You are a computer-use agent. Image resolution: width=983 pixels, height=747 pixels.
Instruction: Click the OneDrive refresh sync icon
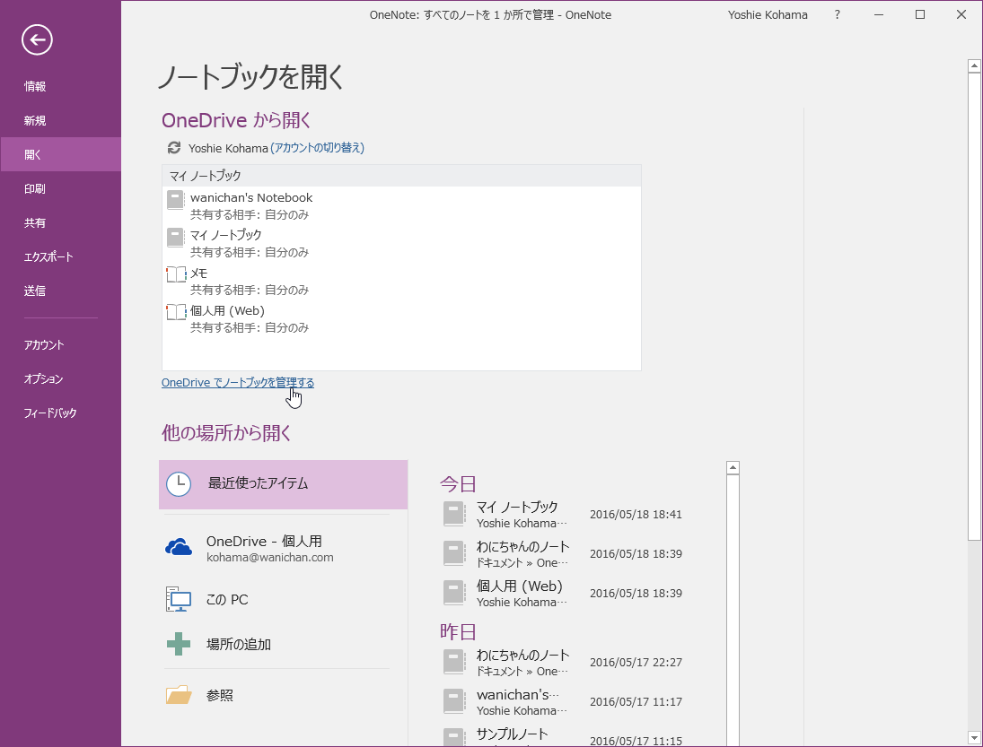click(x=173, y=148)
